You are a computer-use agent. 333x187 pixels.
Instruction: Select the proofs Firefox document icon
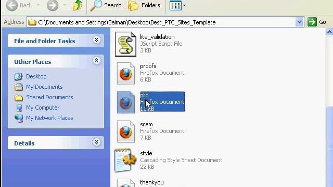pos(126,73)
